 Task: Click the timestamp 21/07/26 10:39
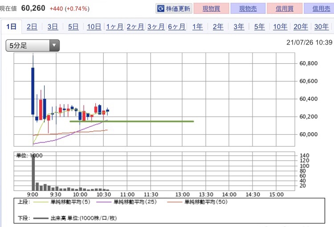[x=310, y=42]
